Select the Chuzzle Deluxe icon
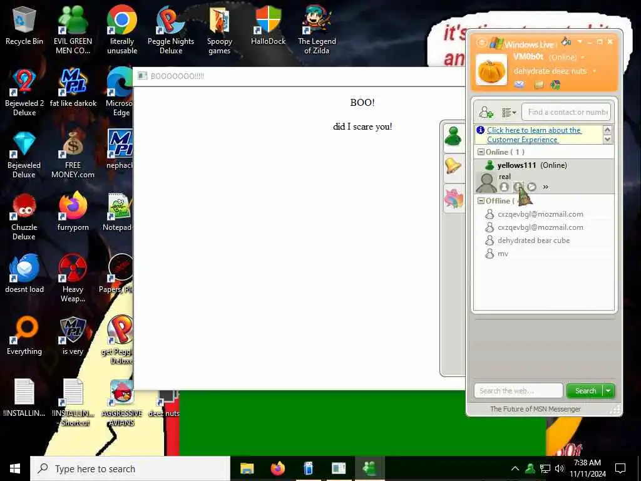 point(24,217)
